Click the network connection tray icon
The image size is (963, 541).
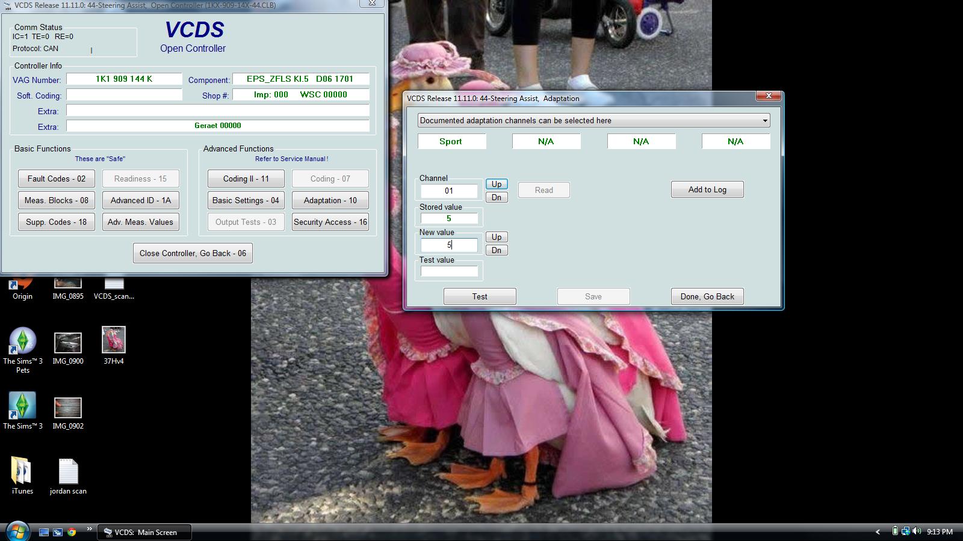(905, 531)
